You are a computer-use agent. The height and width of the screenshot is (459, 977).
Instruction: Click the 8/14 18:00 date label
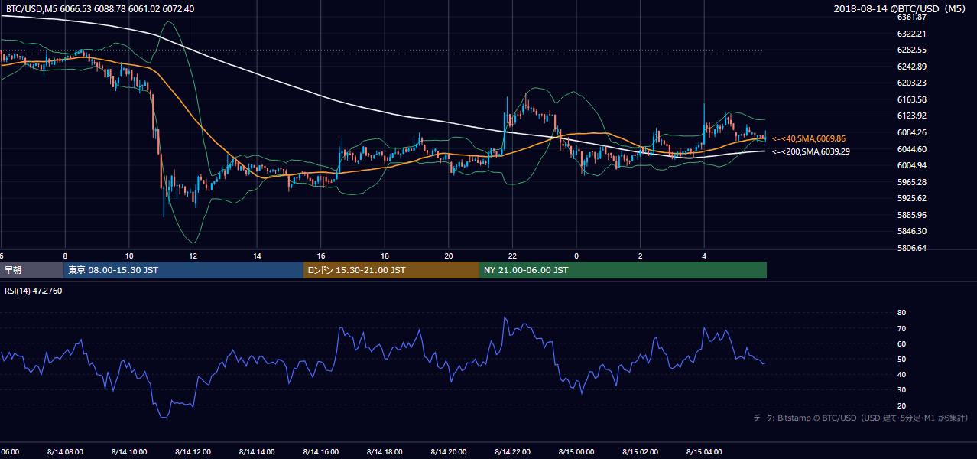385,452
